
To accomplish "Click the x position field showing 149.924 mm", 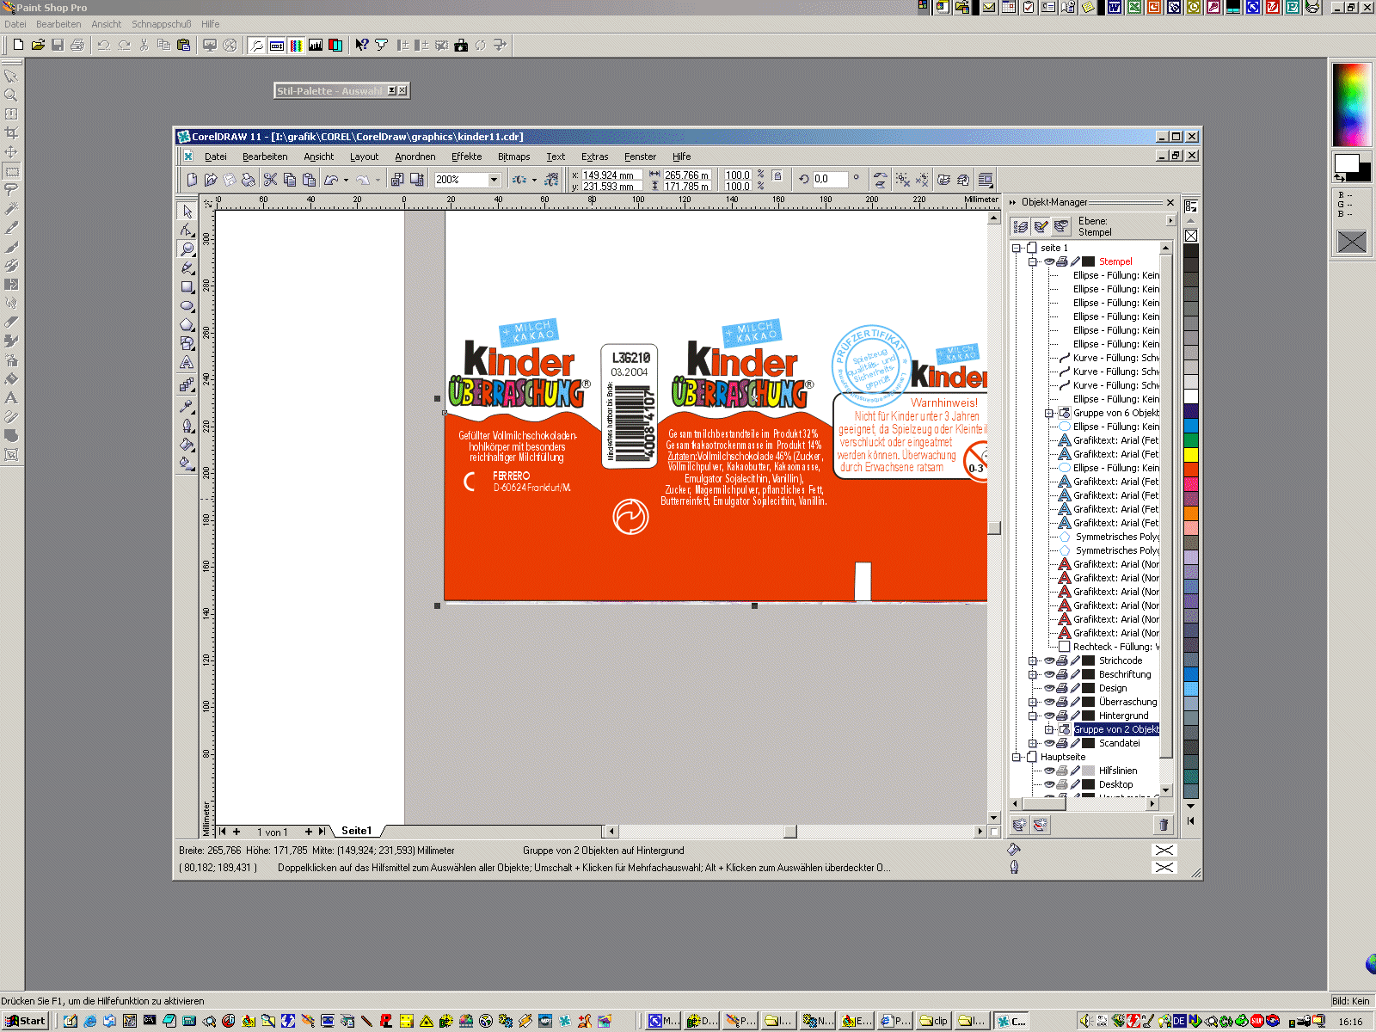I will pyautogui.click(x=612, y=175).
